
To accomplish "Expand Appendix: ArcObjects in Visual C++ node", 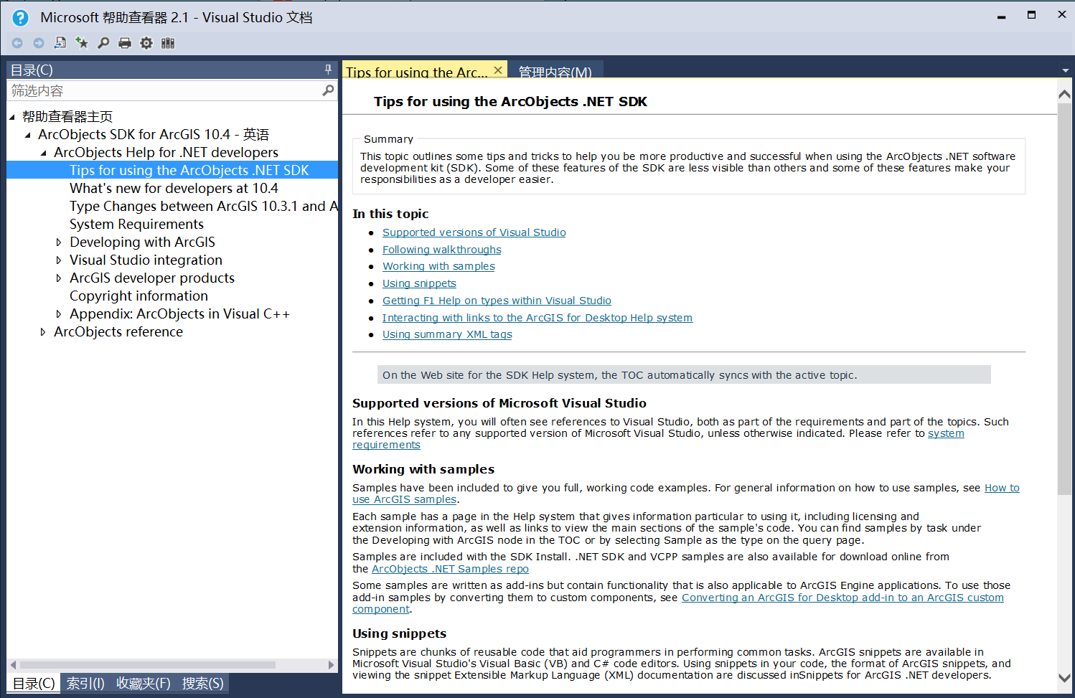I will [x=59, y=314].
